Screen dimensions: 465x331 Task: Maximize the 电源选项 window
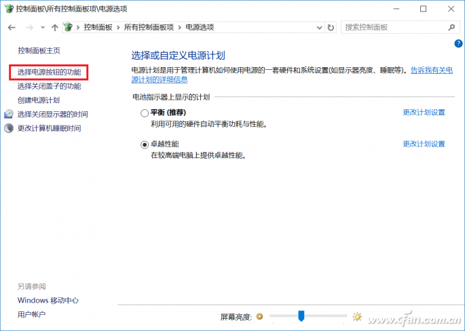pyautogui.click(x=424, y=9)
